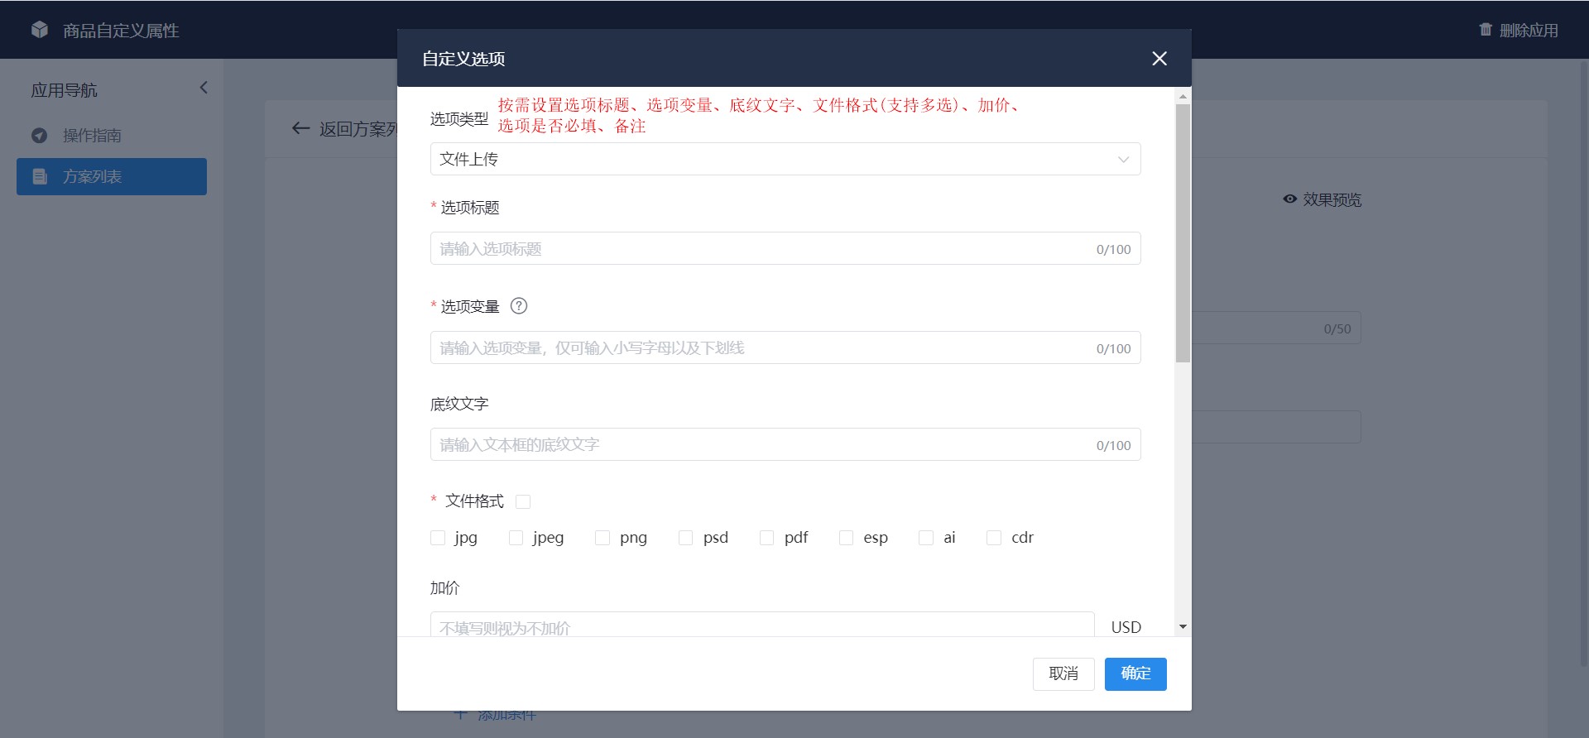Click the back arrow beside 返回方案列表

pyautogui.click(x=300, y=128)
